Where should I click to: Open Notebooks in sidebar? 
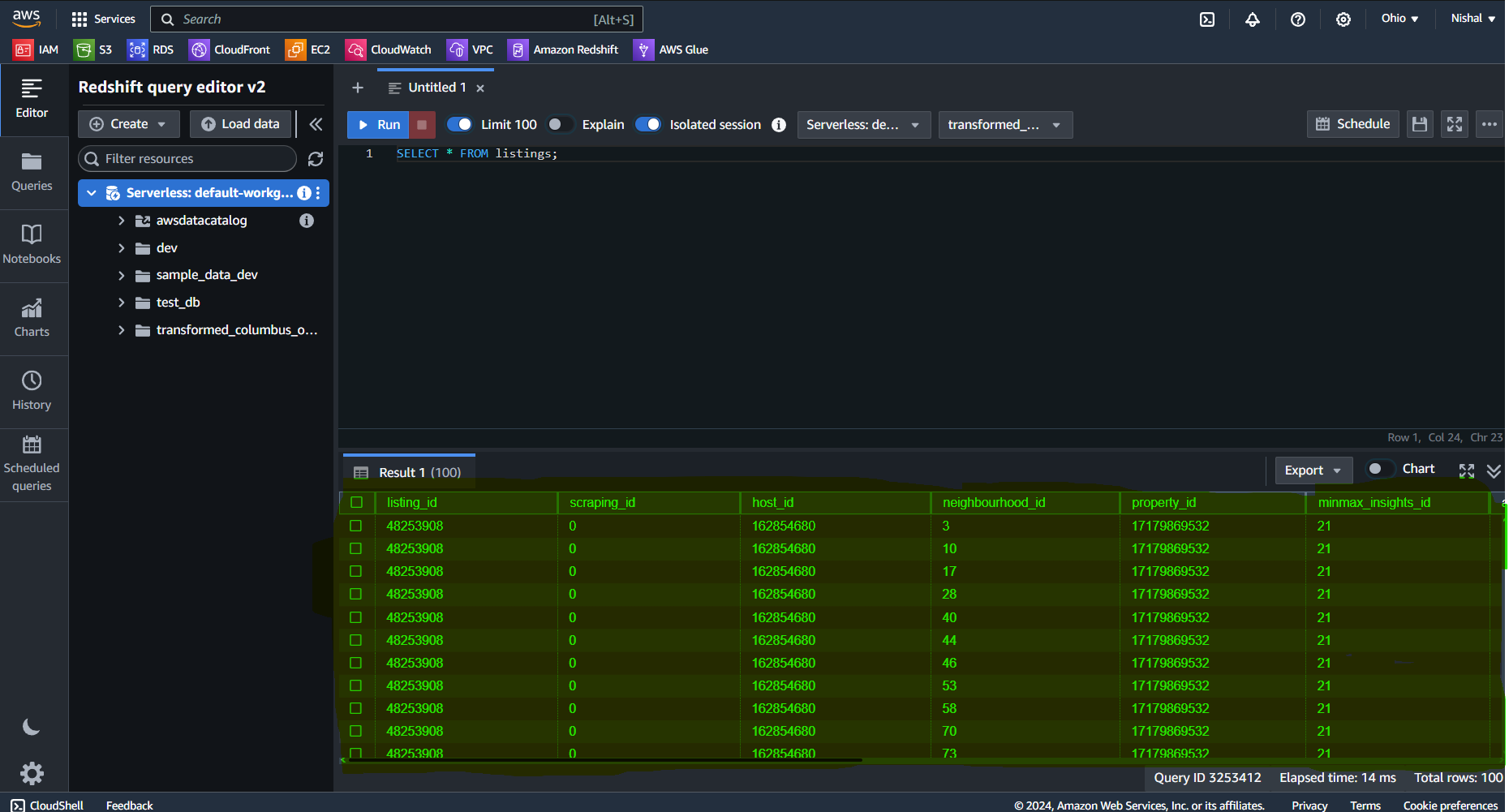[x=32, y=247]
